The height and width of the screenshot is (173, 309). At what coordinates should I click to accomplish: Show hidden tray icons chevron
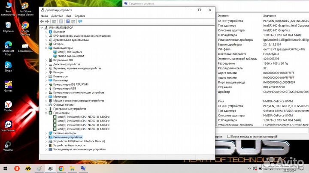pyautogui.click(x=249, y=168)
